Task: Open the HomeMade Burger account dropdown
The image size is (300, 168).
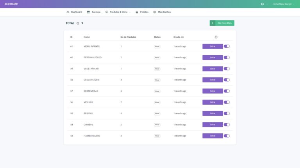Action: tap(283, 4)
